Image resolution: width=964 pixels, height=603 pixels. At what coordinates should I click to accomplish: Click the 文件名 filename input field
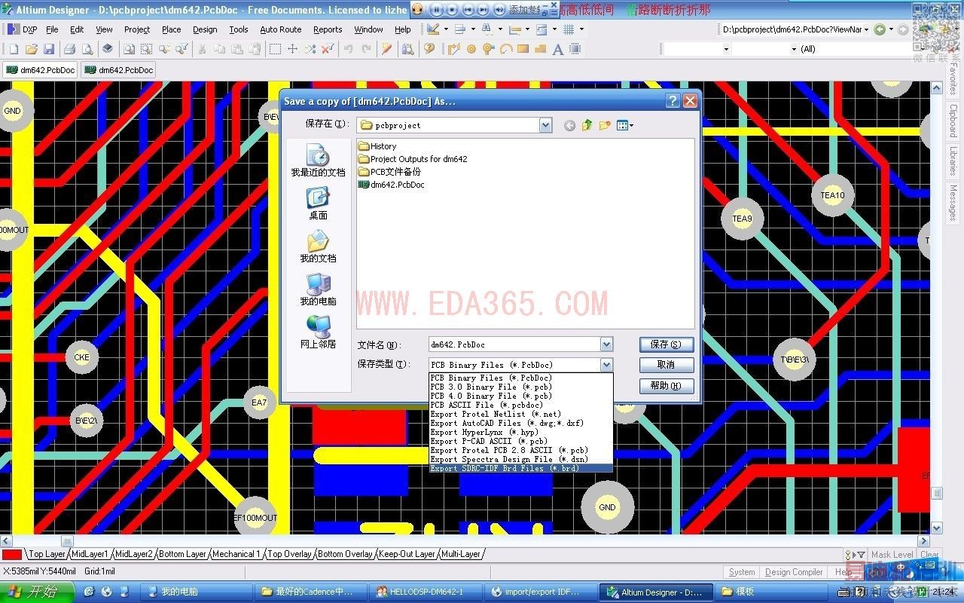515,344
